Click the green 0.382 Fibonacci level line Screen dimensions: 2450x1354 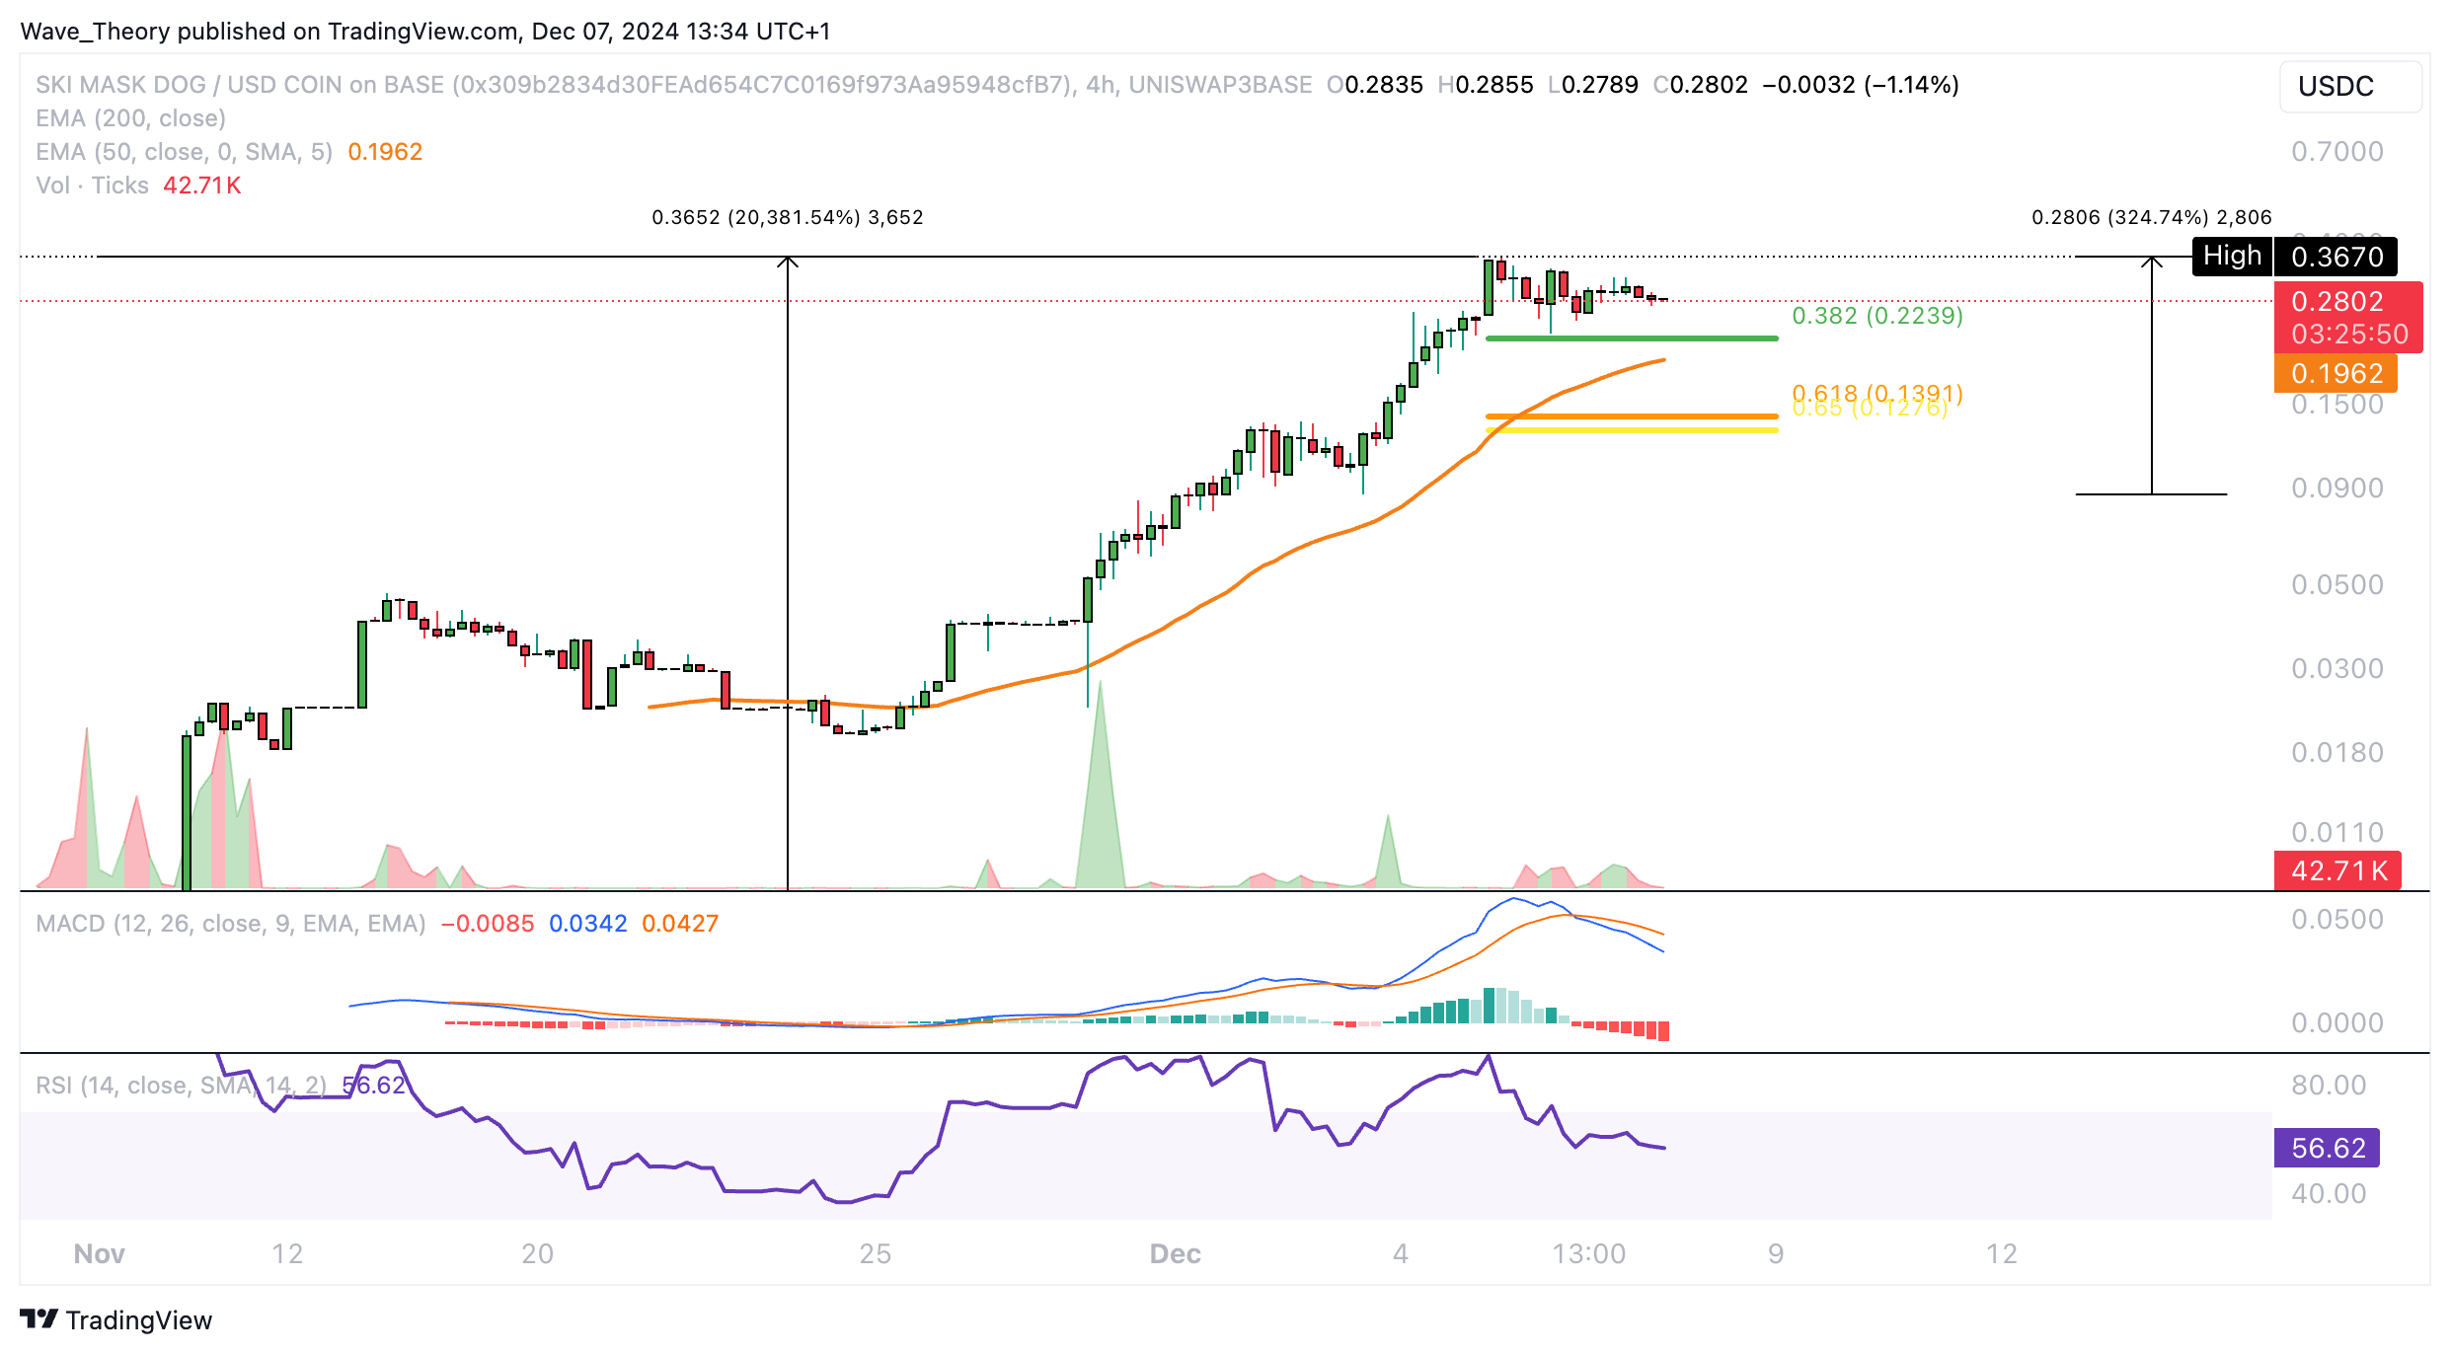pyautogui.click(x=1631, y=338)
